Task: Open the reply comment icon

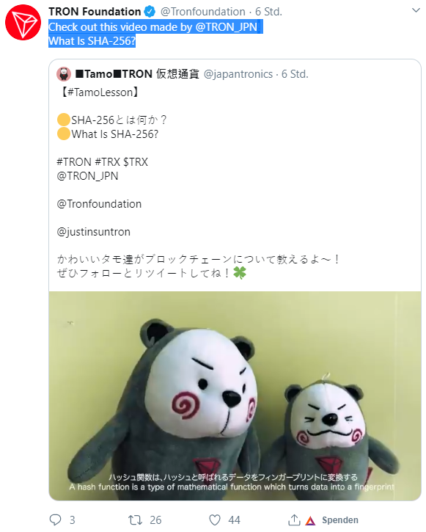Action: pos(55,520)
